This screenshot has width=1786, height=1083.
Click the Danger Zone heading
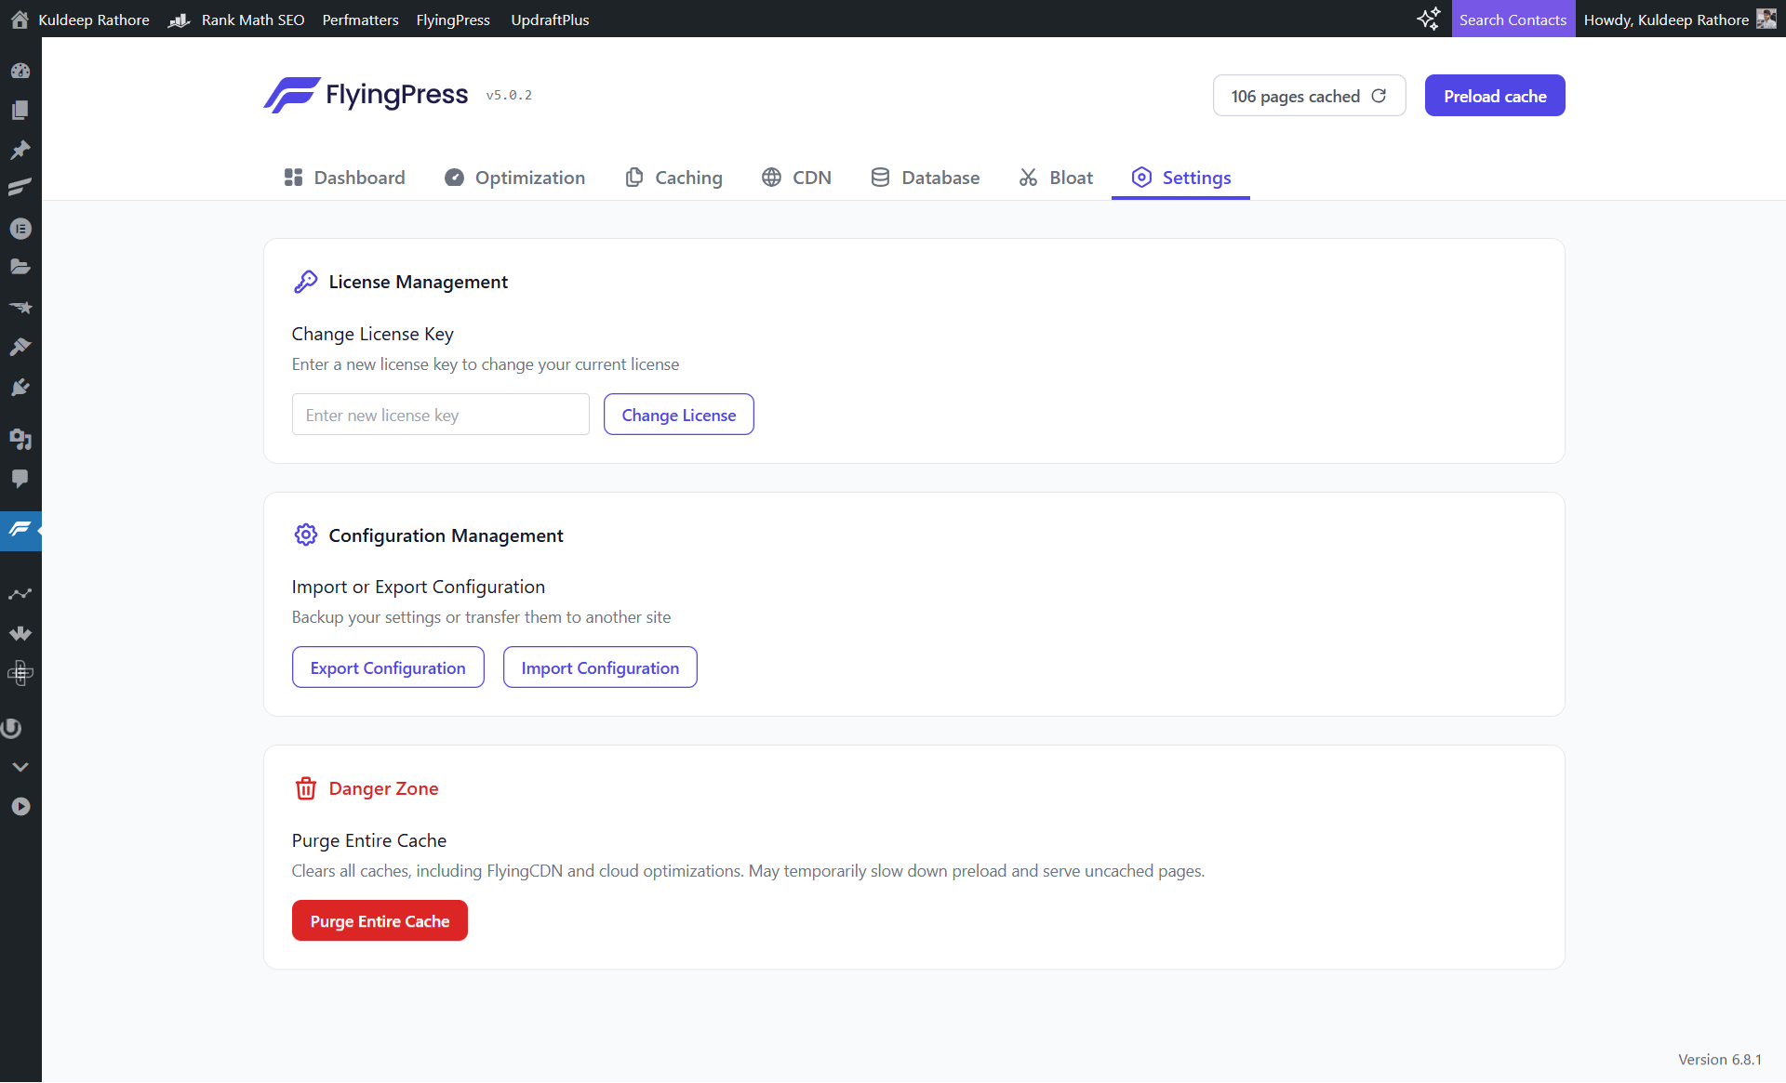[x=383, y=788]
